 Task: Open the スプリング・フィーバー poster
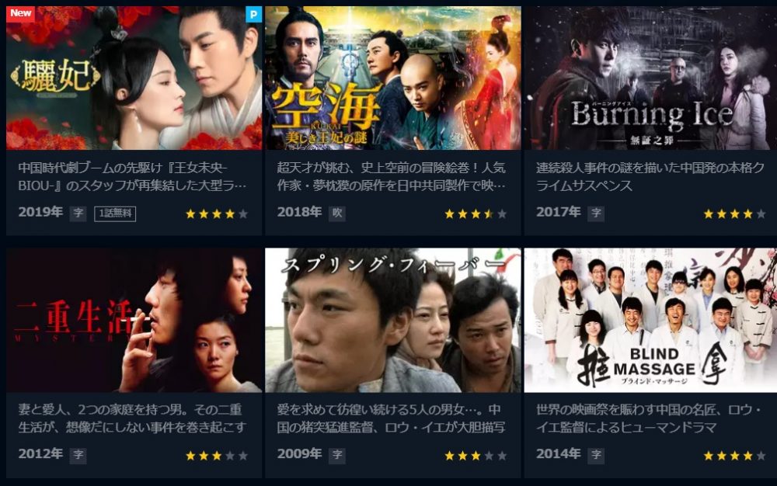point(393,320)
